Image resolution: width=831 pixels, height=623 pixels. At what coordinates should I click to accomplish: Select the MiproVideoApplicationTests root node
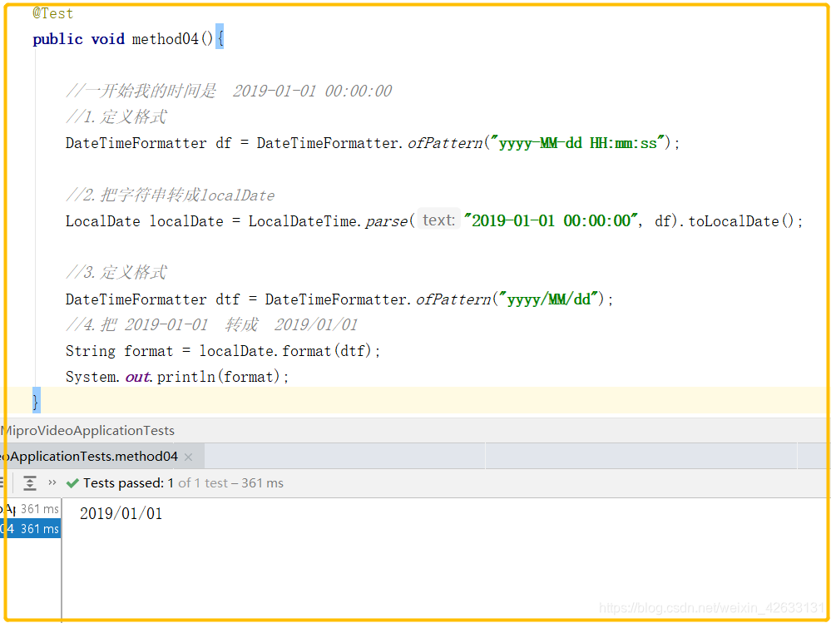87,430
